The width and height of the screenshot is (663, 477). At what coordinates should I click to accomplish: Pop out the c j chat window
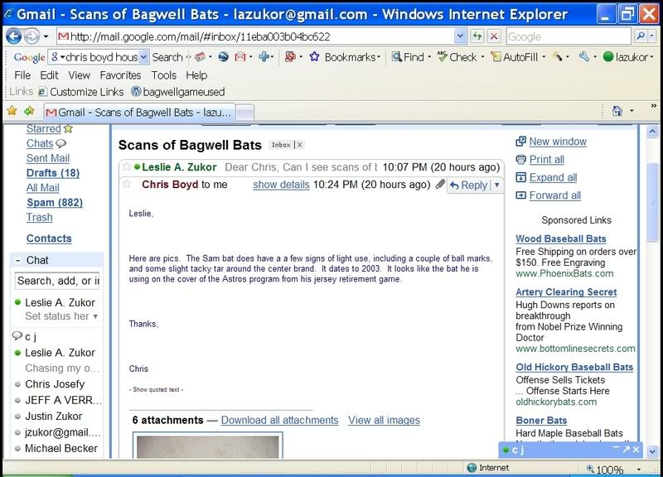point(627,449)
